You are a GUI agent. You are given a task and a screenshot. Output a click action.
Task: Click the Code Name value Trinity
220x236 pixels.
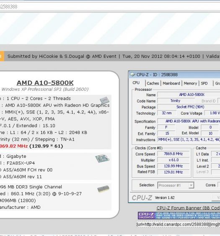pyautogui.click(x=176, y=101)
